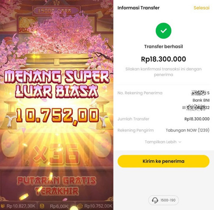Tap the x36 multiplier graphic

[x=56, y=154]
